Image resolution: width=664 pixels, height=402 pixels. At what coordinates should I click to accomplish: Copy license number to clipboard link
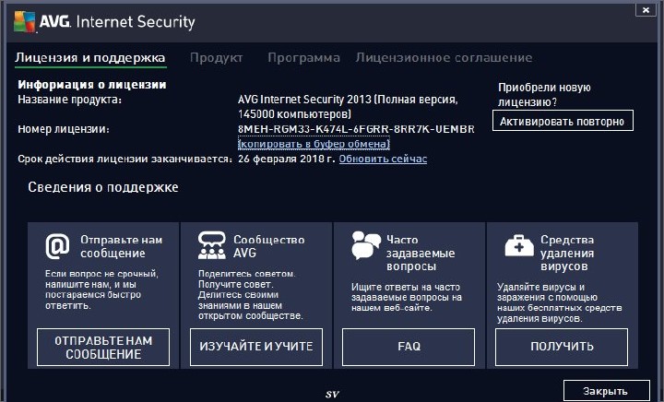(314, 144)
